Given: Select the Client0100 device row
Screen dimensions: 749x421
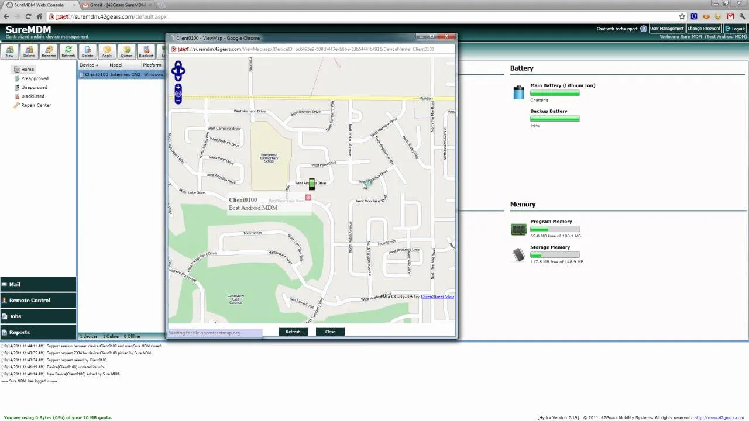Looking at the screenshot, I should pos(122,74).
